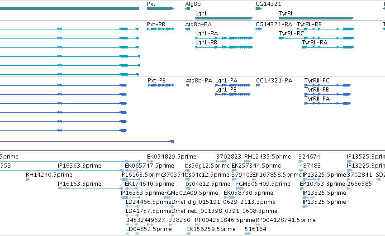Select the LD04852.5prime EST
The width and height of the screenshot is (385, 236).
coord(149,229)
